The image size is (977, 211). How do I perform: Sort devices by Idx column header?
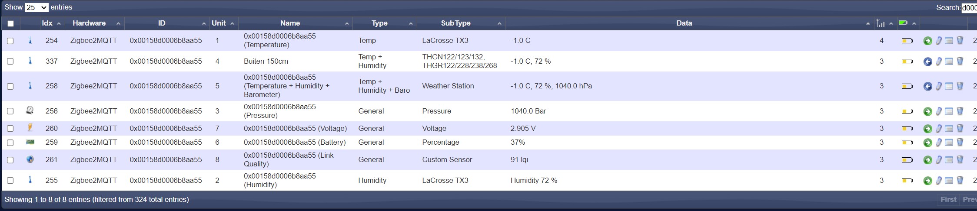(x=47, y=23)
